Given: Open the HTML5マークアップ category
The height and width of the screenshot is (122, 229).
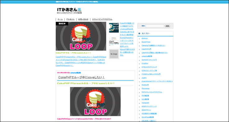Looking at the screenshot, I should point(149,71).
